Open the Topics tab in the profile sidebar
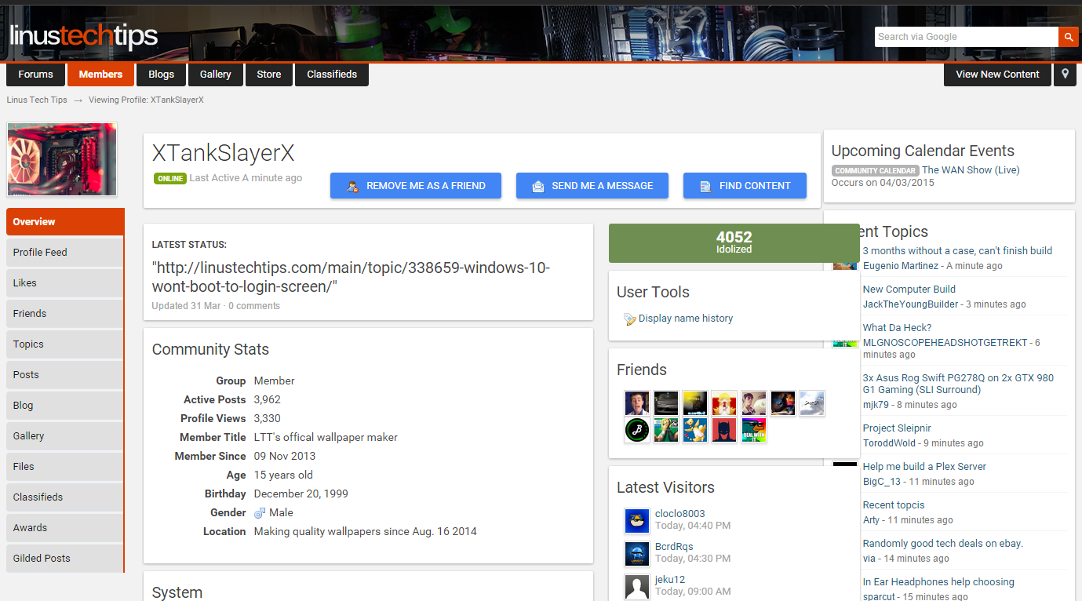This screenshot has width=1082, height=601. point(64,344)
